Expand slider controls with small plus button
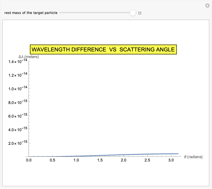 (140, 13)
